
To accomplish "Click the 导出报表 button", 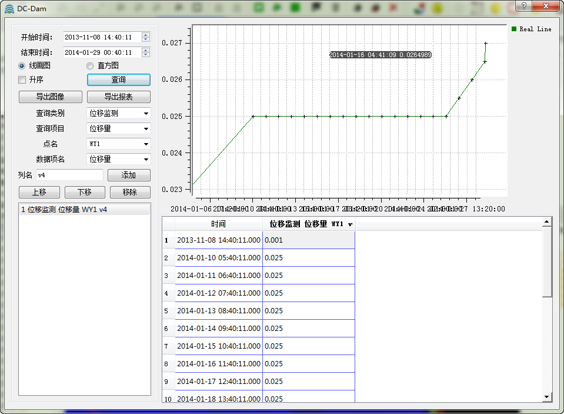I will coord(118,97).
